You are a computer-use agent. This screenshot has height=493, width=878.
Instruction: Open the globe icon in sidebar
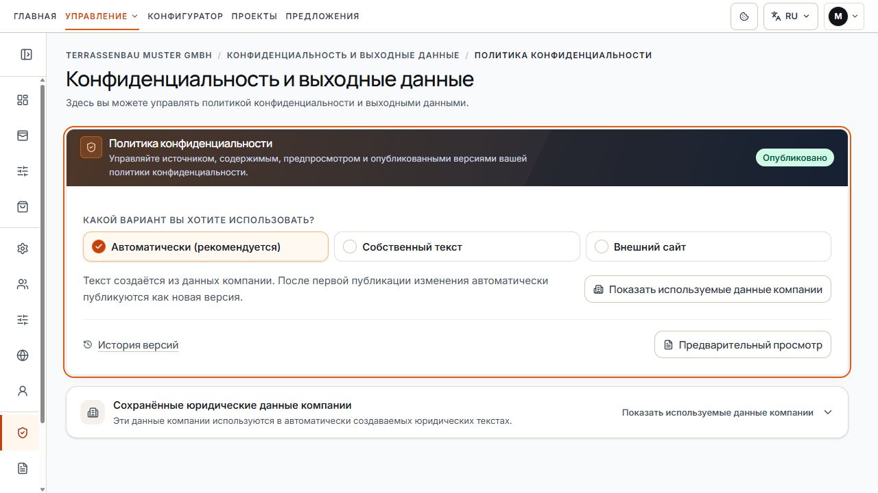(x=23, y=355)
